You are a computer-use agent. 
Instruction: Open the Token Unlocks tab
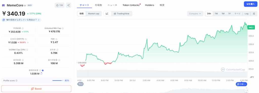pyautogui.click(x=131, y=5)
